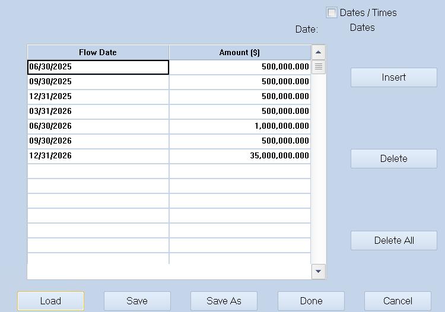The width and height of the screenshot is (445, 312).
Task: Click the Flow Date column header
Action: [x=98, y=52]
